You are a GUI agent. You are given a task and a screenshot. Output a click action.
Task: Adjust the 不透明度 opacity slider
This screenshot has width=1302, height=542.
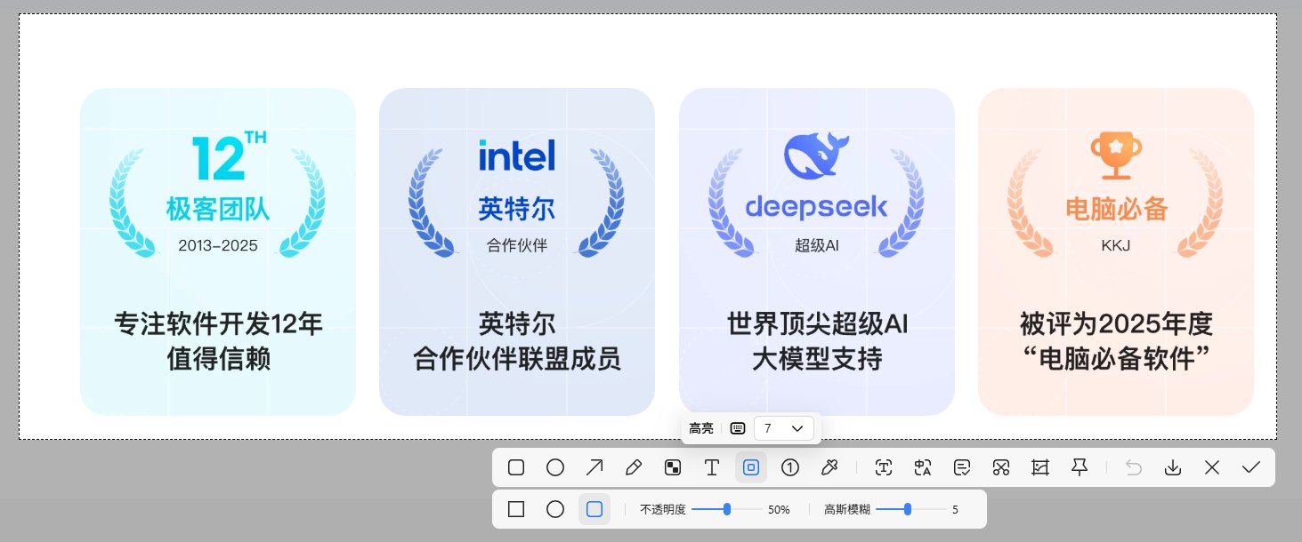pos(726,509)
